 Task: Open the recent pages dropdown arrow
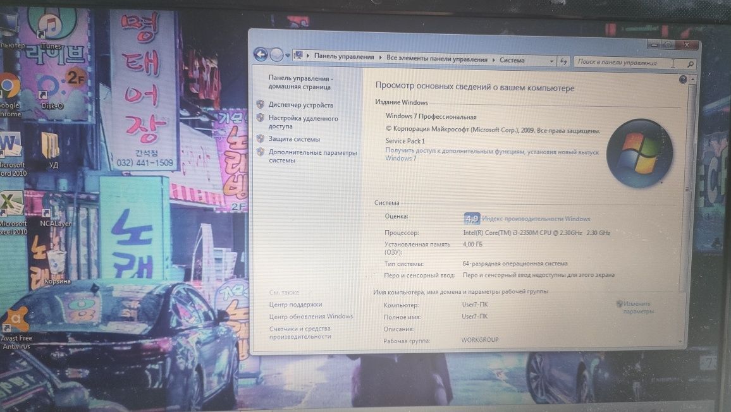click(288, 56)
